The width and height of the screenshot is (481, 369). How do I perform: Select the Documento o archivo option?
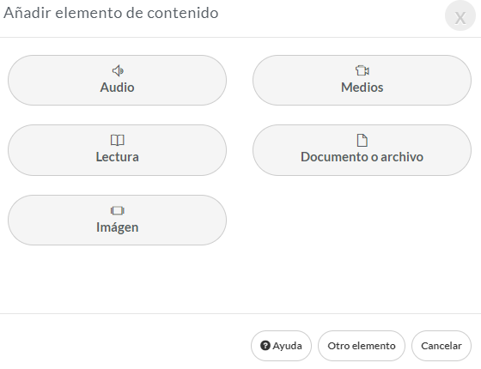362,150
